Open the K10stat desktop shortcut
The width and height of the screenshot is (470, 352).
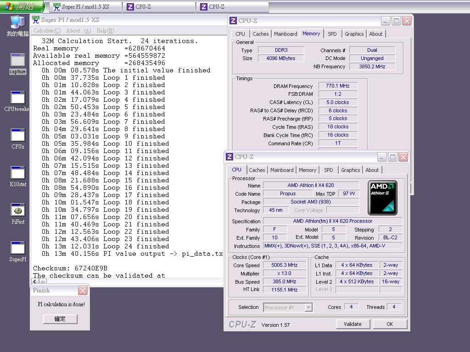tap(18, 176)
